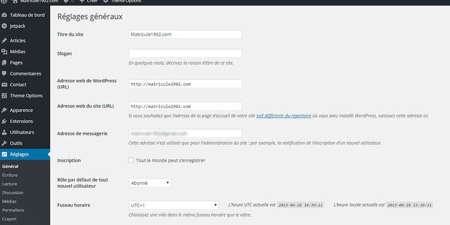
Task: Click the Adresse de messagerie field
Action: 185,133
